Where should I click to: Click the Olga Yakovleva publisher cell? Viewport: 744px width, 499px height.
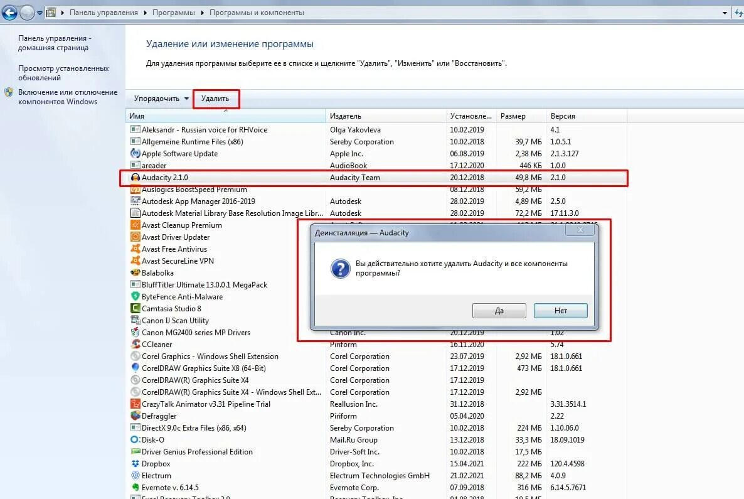pos(355,130)
